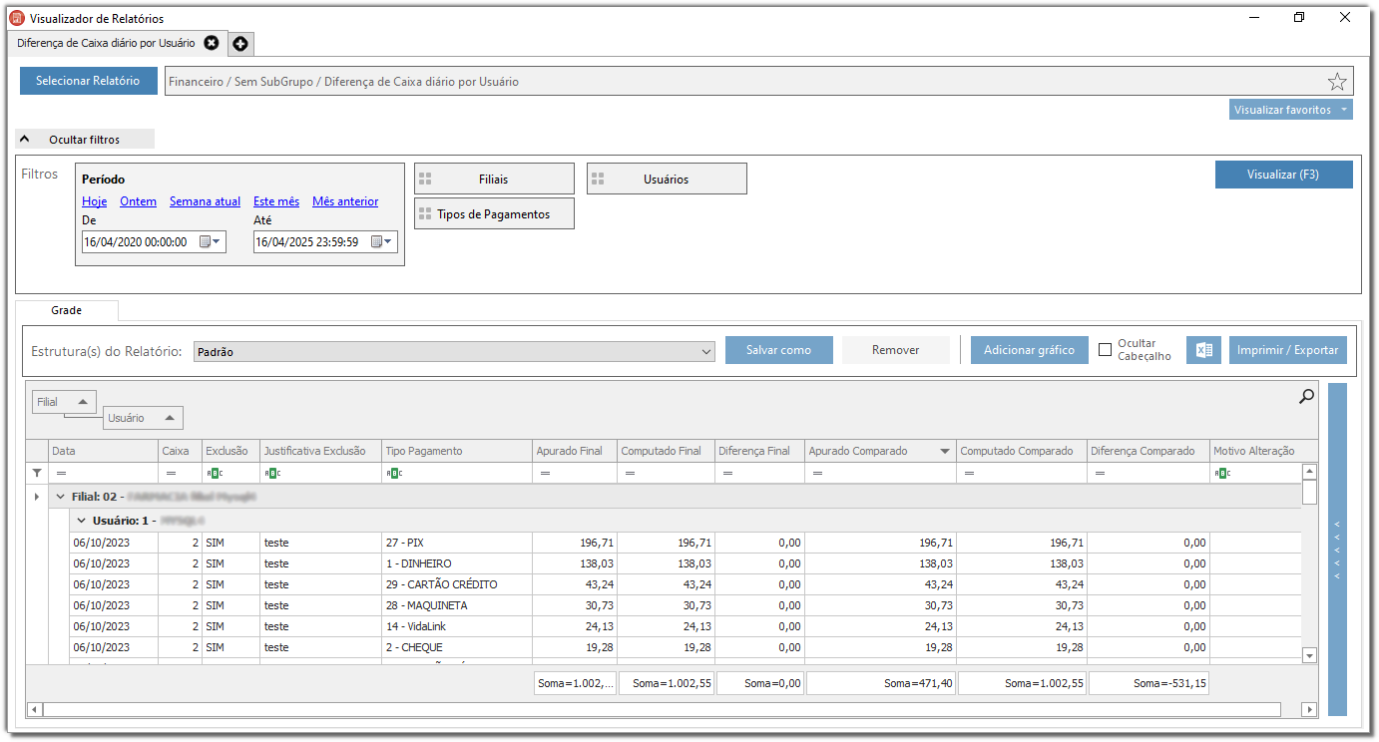Open calendar picker for Até date

point(383,241)
